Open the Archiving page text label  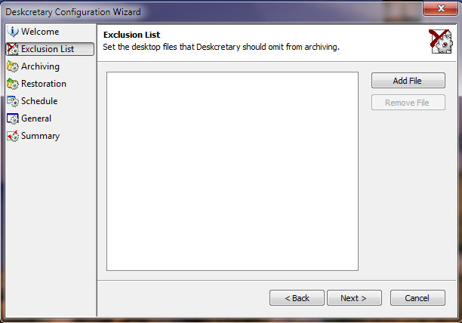(40, 66)
